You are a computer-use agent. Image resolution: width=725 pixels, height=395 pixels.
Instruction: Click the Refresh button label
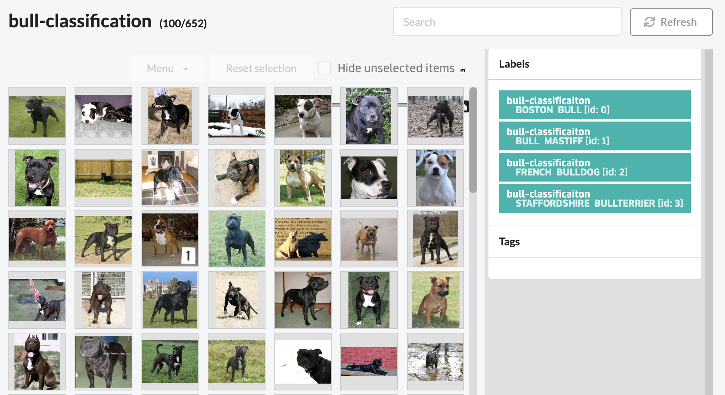point(678,22)
